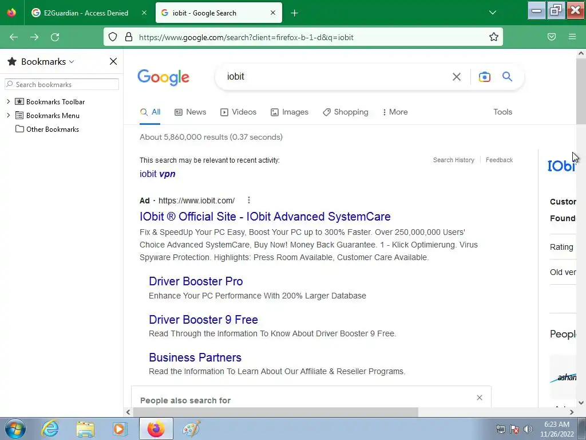Open the list all tabs chevron
Viewport: 586px width, 440px height.
tap(493, 13)
